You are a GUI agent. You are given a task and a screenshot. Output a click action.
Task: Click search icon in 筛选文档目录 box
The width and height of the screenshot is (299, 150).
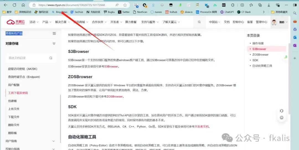tap(51, 58)
